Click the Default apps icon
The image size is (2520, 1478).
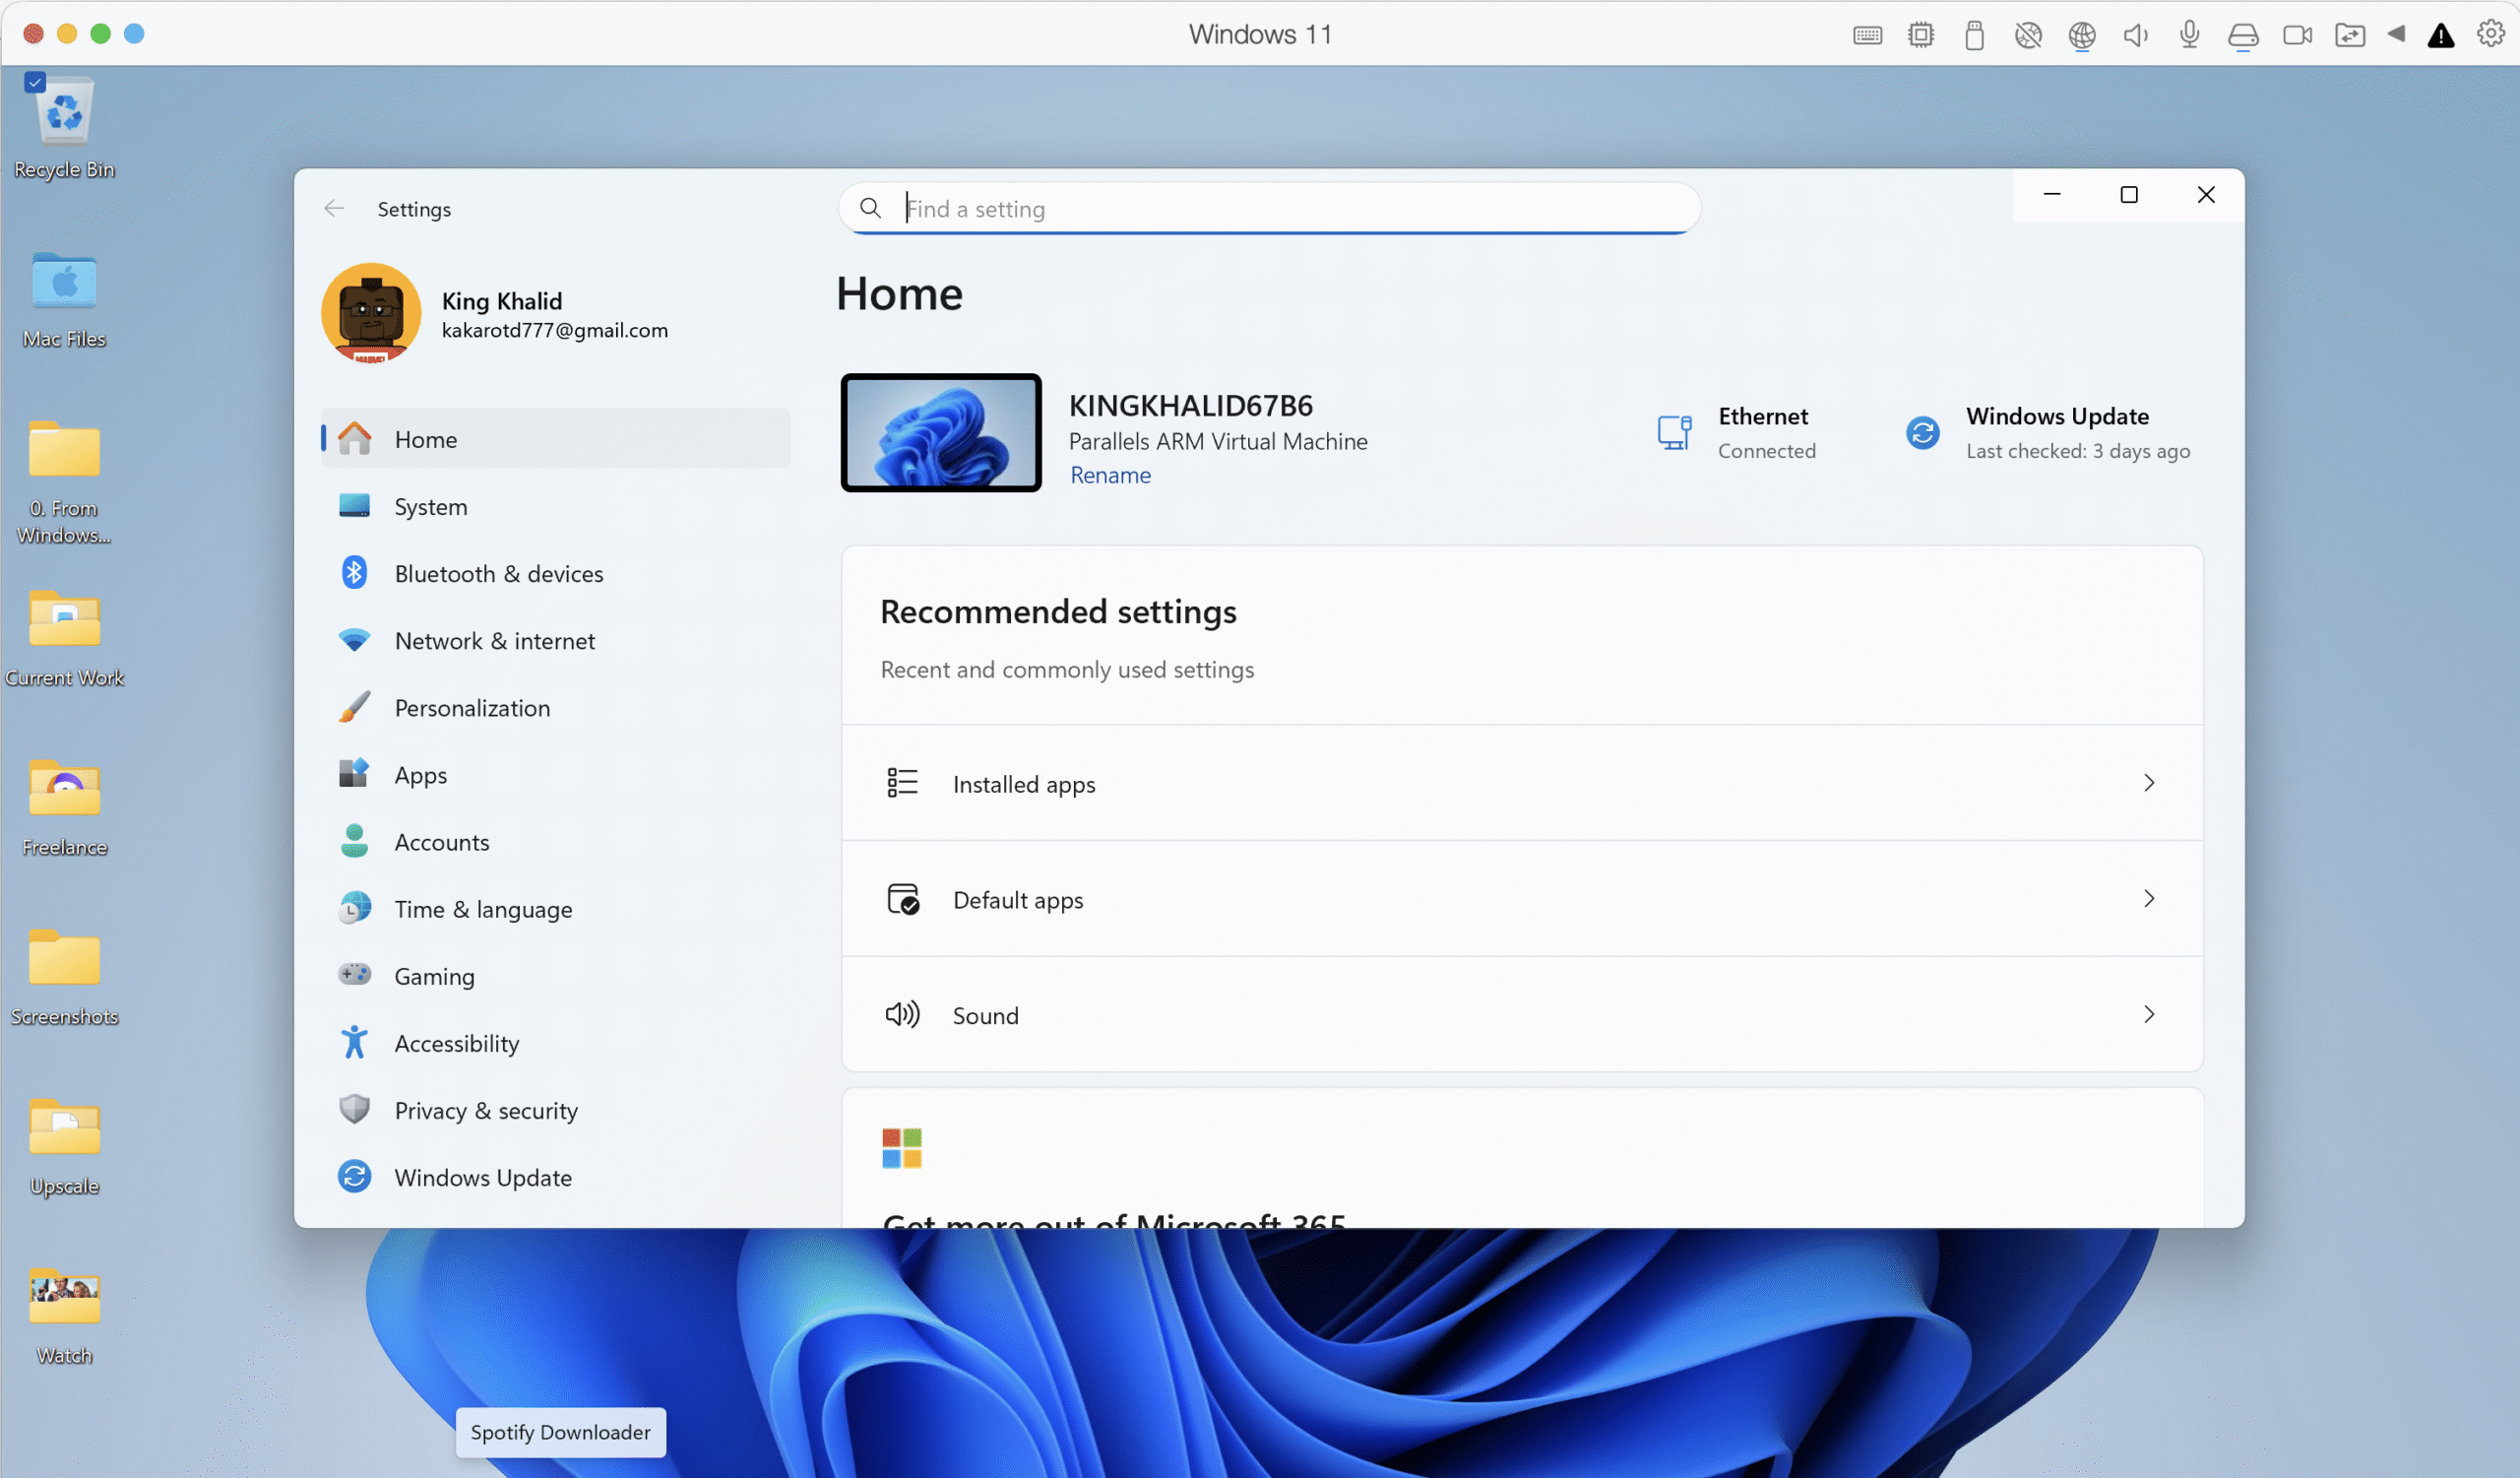903,899
